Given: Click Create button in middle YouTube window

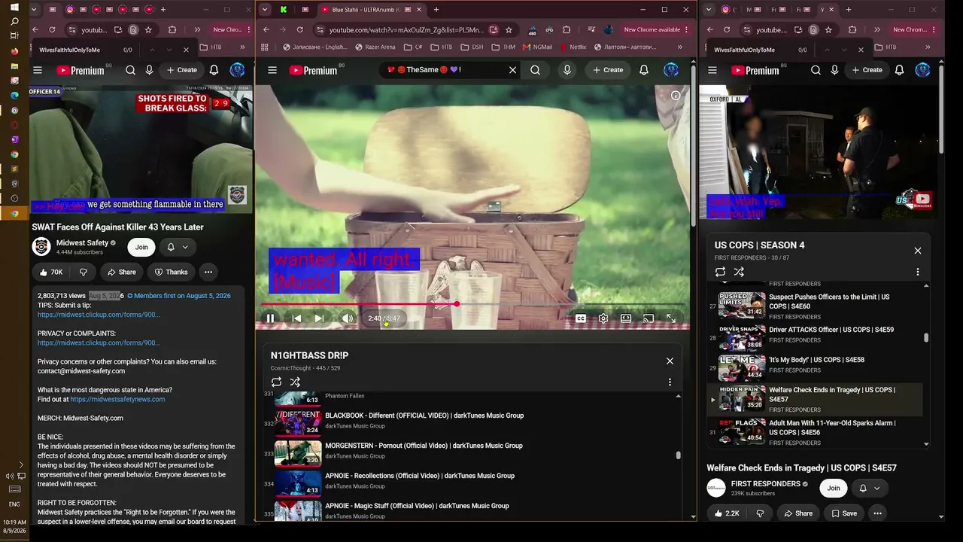Looking at the screenshot, I should point(608,70).
